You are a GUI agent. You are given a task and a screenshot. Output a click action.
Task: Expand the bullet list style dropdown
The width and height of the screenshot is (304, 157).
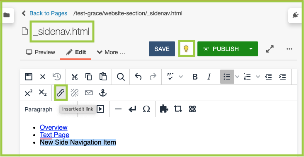[237, 77]
